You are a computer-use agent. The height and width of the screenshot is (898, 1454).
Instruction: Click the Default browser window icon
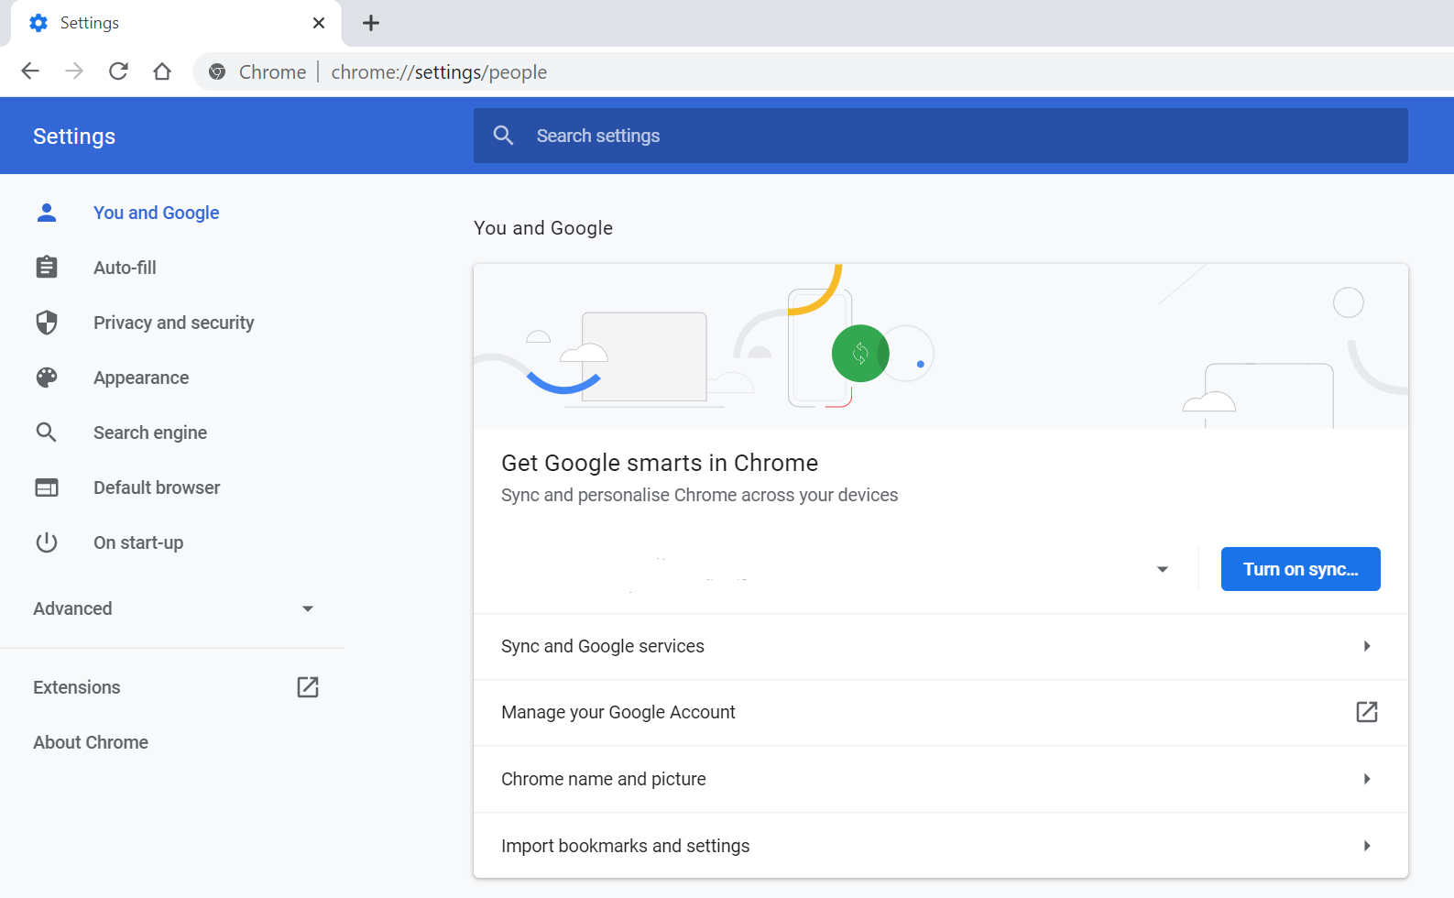[x=47, y=487]
